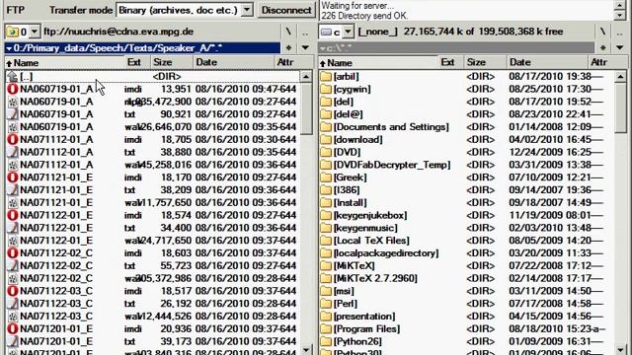Select the [keygenjukebox] folder icon
The height and width of the screenshot is (355, 632).
click(326, 215)
